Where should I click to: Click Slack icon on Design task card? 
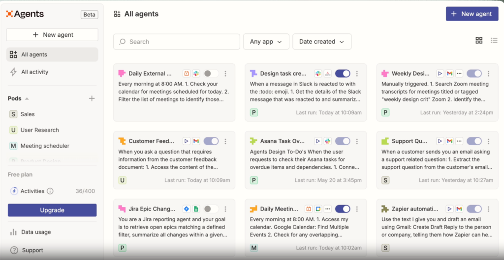pos(318,74)
